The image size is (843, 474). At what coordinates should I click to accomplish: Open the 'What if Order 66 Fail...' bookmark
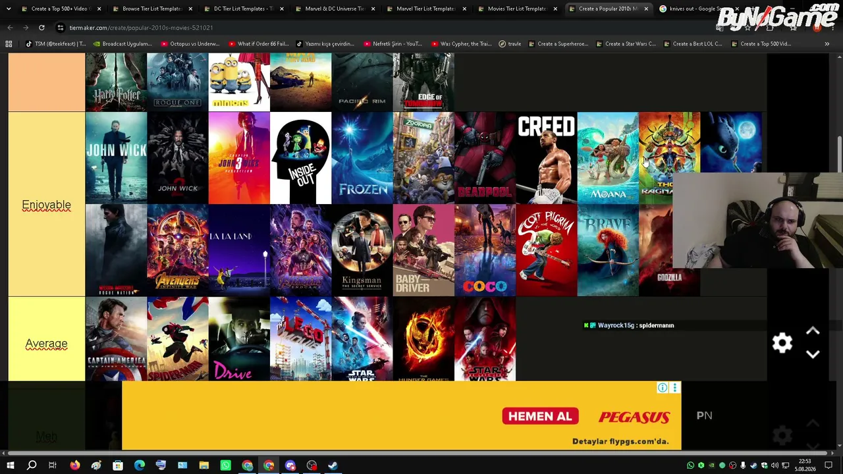259,44
